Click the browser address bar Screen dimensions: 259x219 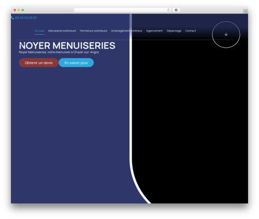pos(123,10)
